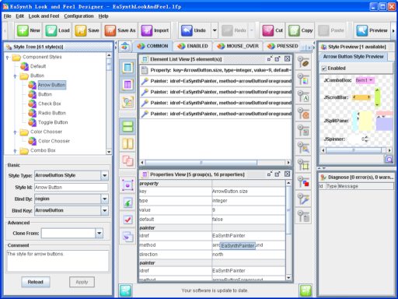Click the Comment text area
Image resolution: width=398 pixels, height=299 pixels.
58,261
